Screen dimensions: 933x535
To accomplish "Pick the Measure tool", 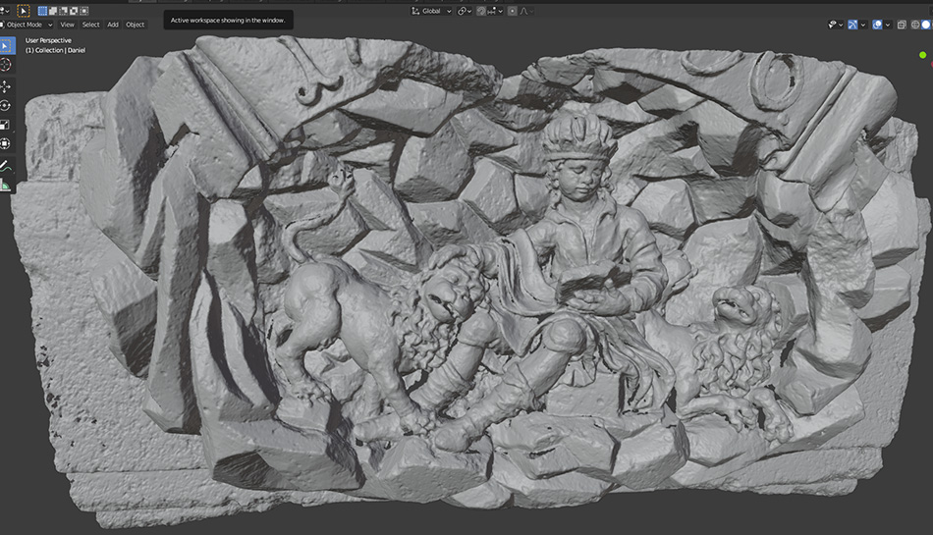I will (6, 185).
